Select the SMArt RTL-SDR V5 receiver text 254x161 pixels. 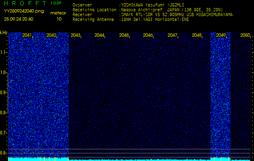tap(177, 15)
